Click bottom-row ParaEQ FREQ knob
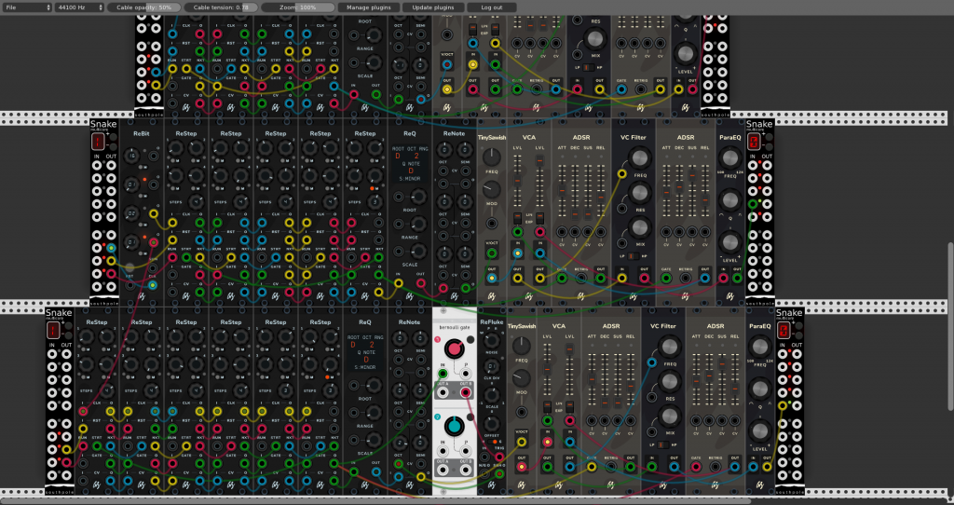Screen dimensions: 954x505 pos(760,347)
